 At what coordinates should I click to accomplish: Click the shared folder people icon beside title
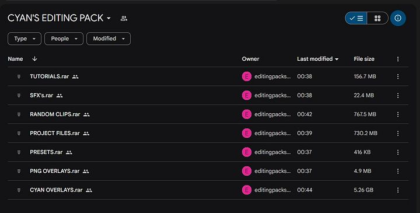coord(124,18)
